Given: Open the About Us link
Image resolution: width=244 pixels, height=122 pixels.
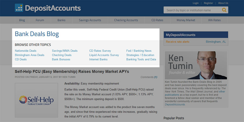Looking at the screenshot, I should [223, 3].
